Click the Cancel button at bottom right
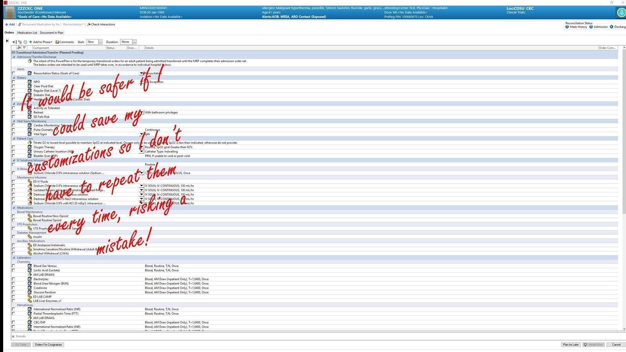The width and height of the screenshot is (626, 352). 616,345
